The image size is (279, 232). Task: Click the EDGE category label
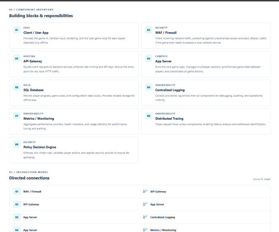[x=27, y=28]
